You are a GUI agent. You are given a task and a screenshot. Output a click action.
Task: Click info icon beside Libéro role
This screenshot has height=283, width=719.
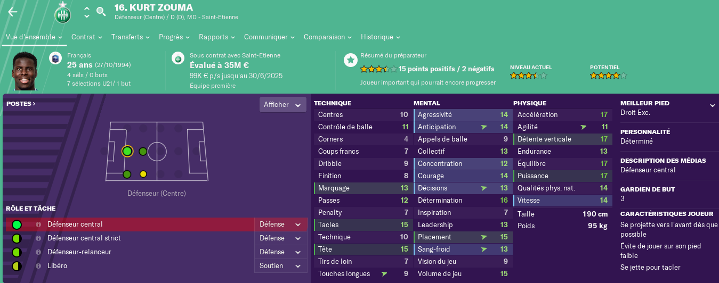click(x=38, y=266)
